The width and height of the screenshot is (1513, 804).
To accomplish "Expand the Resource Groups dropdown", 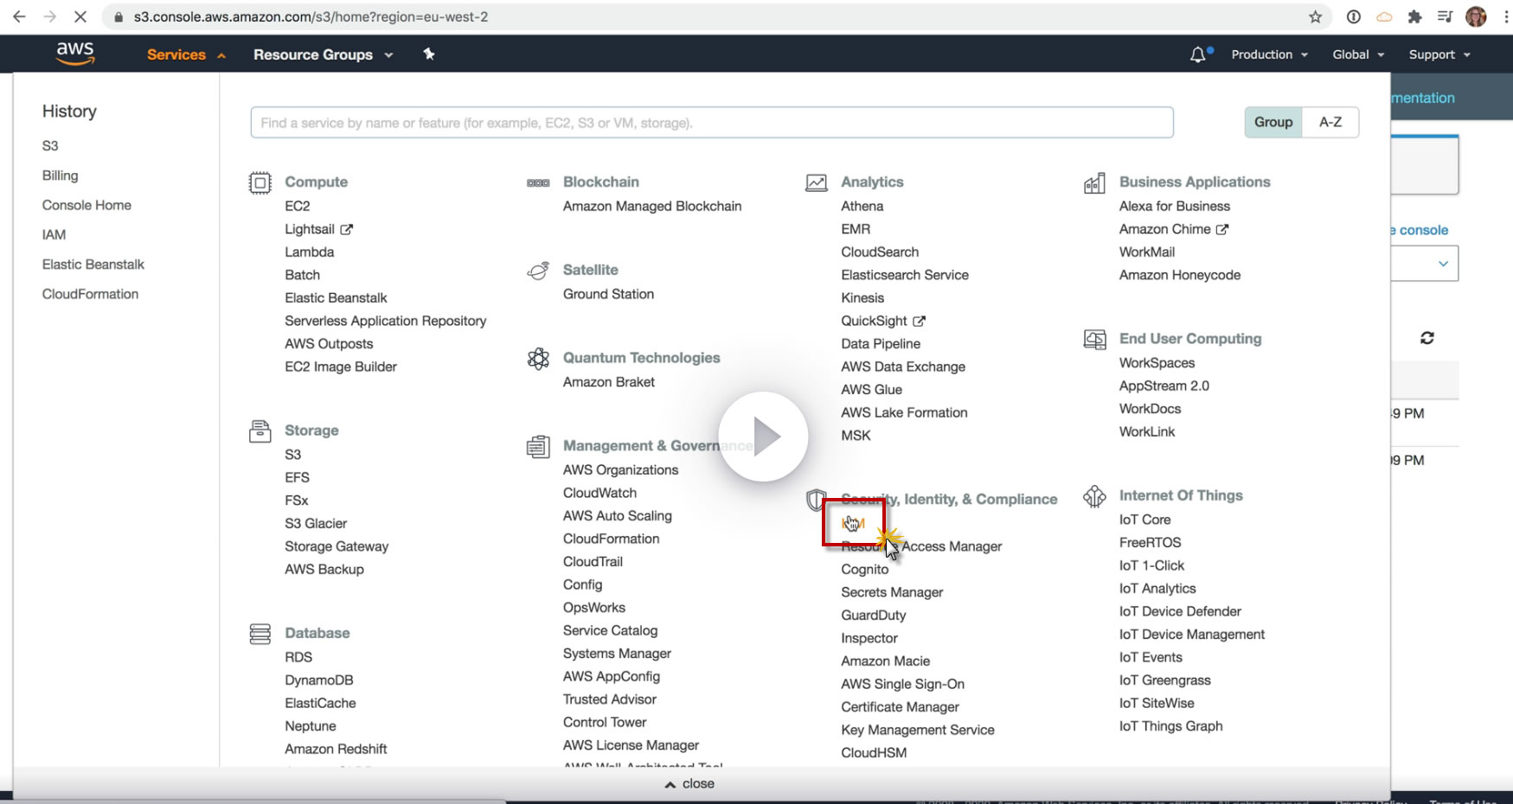I will coord(323,54).
